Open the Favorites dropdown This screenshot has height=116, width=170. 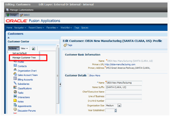52,28
